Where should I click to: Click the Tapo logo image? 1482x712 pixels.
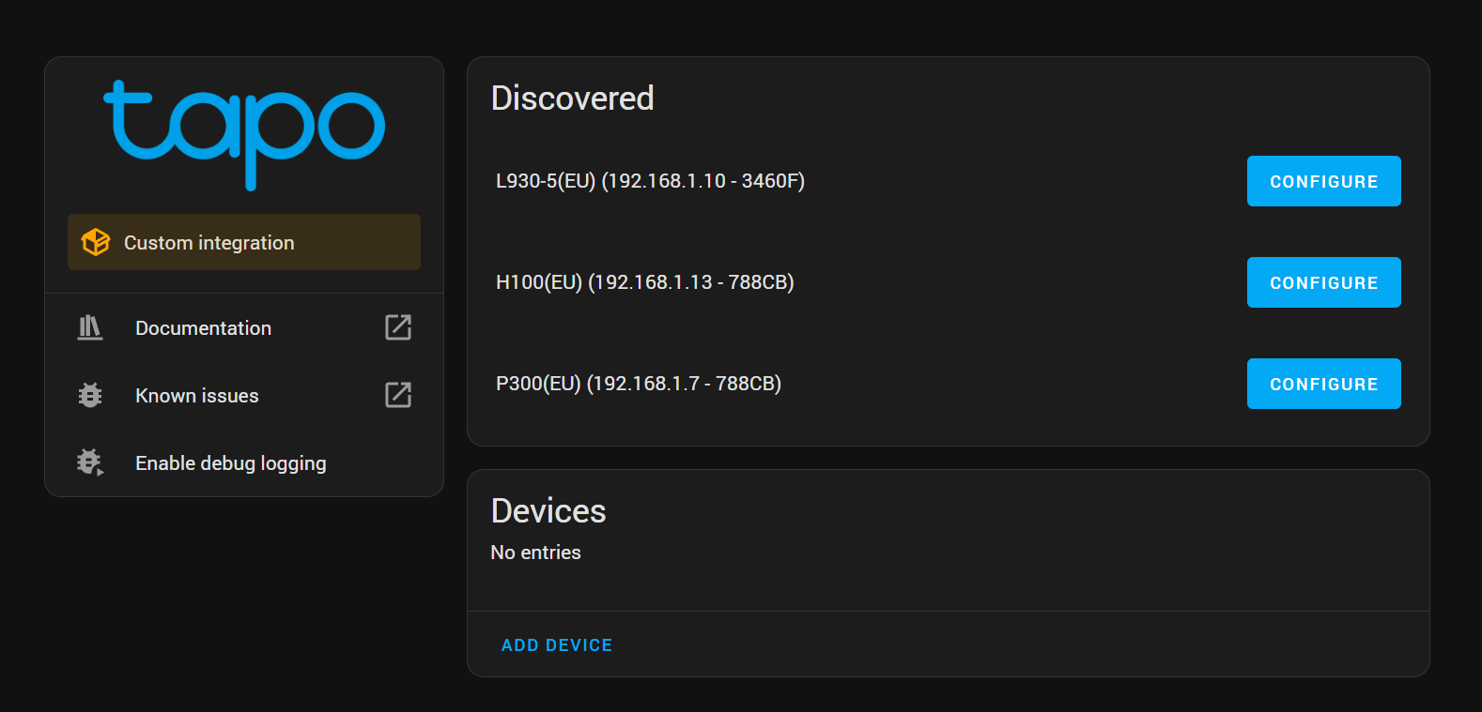pyautogui.click(x=244, y=135)
